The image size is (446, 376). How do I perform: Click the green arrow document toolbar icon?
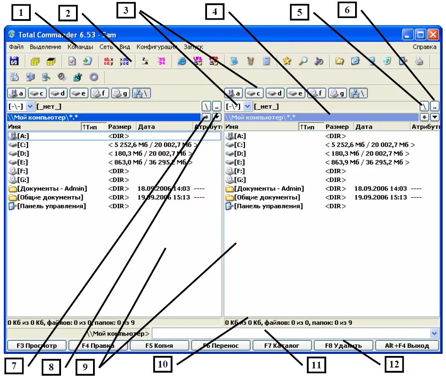point(87,61)
